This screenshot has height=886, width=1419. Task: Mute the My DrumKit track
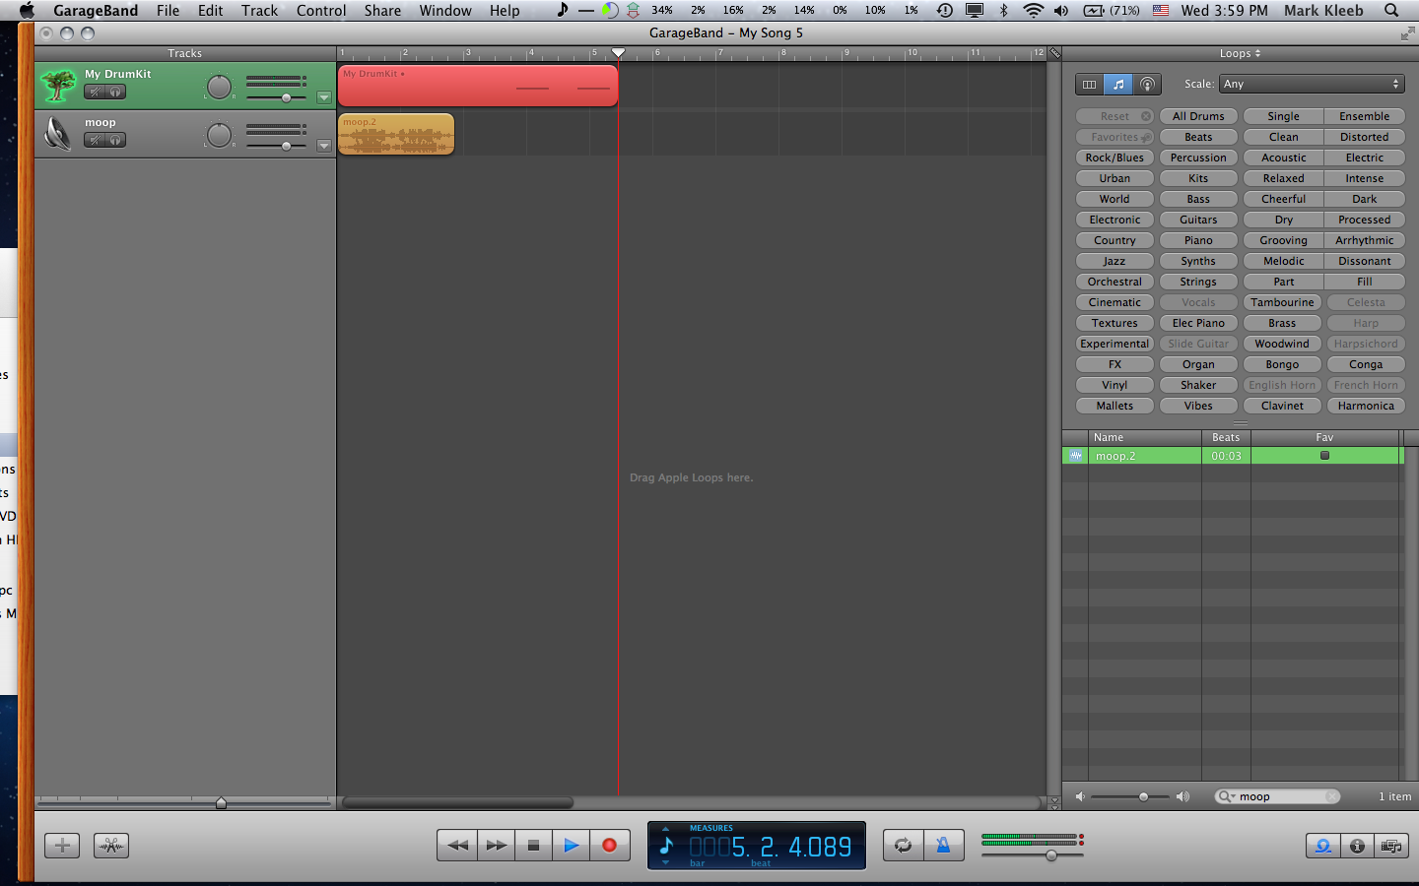95,93
